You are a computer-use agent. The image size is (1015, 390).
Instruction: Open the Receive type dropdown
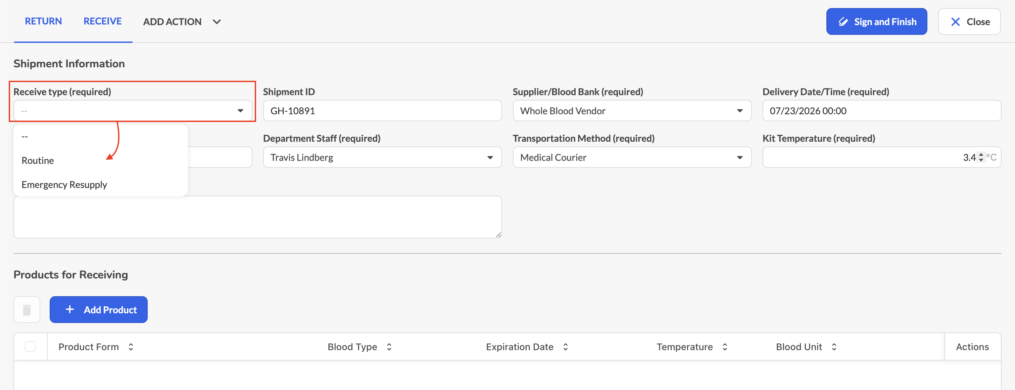[x=133, y=111]
